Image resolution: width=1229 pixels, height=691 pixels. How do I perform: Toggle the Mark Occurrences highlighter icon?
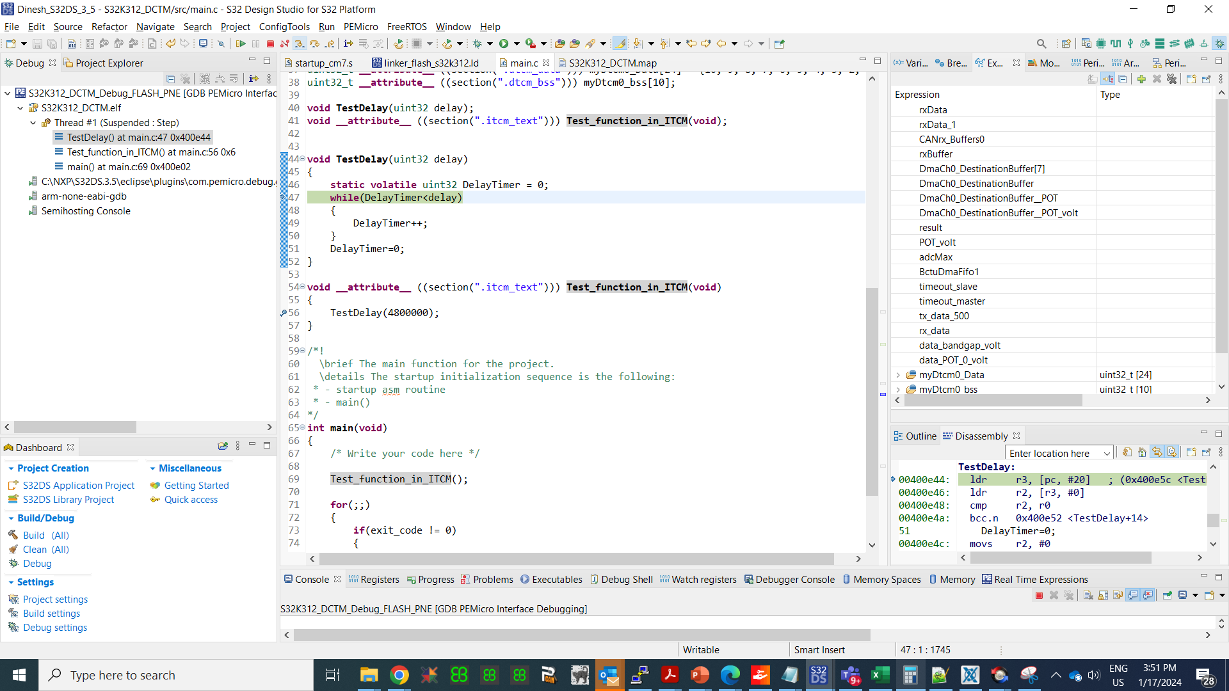click(621, 43)
